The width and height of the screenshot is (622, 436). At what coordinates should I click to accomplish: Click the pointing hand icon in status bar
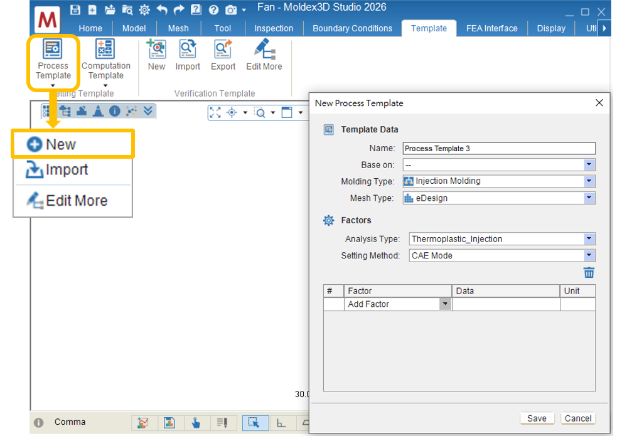pyautogui.click(x=196, y=423)
